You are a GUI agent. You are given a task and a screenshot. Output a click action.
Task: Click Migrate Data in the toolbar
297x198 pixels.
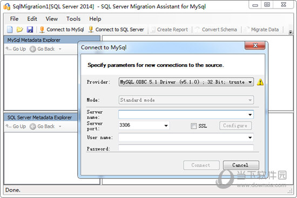(x=262, y=30)
